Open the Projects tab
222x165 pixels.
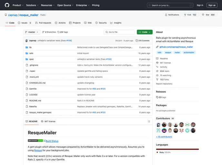coord(75,23)
